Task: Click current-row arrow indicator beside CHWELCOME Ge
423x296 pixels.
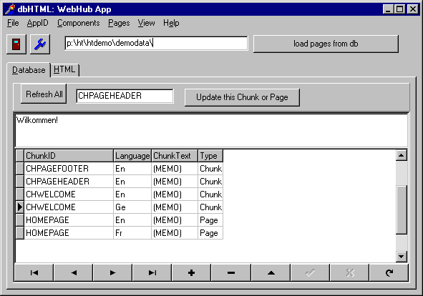Action: click(20, 207)
